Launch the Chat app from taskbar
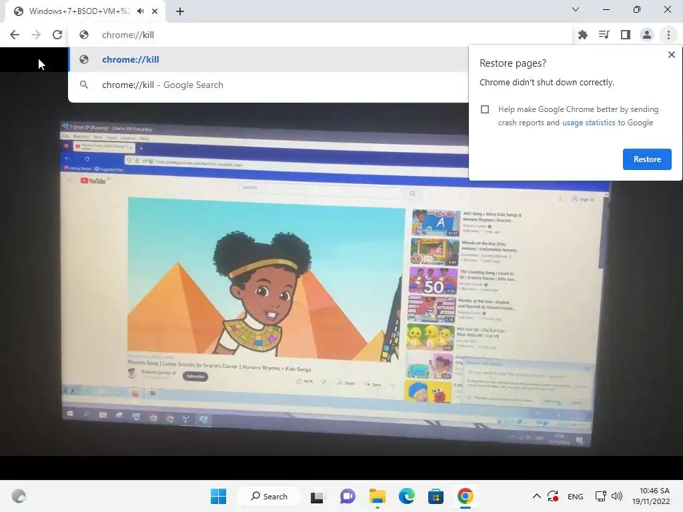The image size is (683, 512). click(347, 496)
